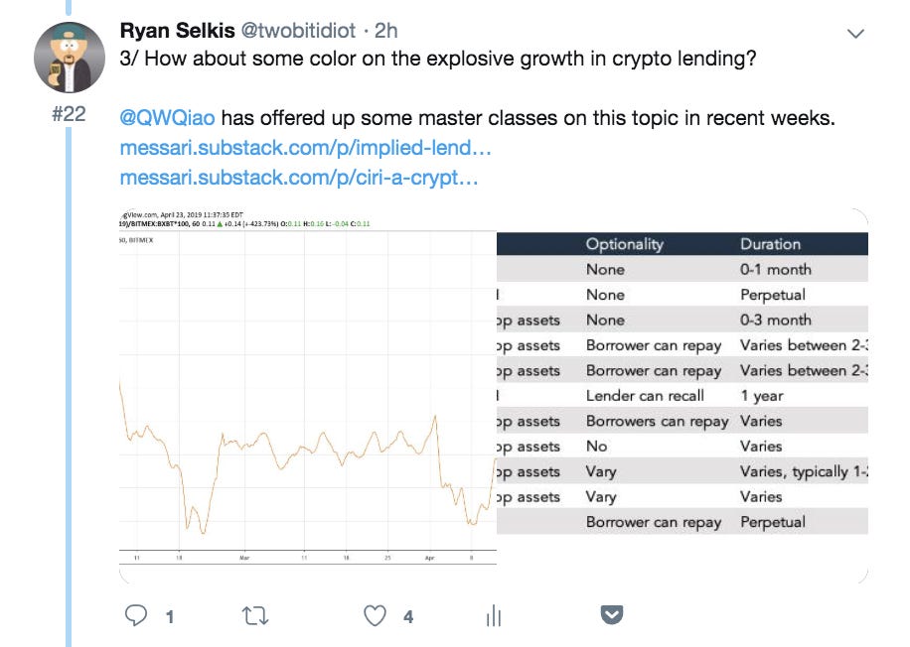910x647 pixels.
Task: Save tweet with the Pocket icon
Action: [613, 616]
